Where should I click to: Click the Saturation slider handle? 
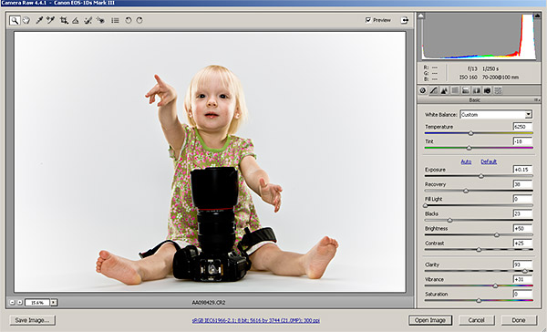(x=479, y=300)
